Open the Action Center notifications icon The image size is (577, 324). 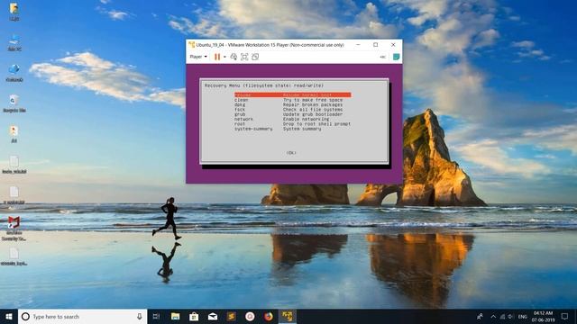[x=564, y=316]
